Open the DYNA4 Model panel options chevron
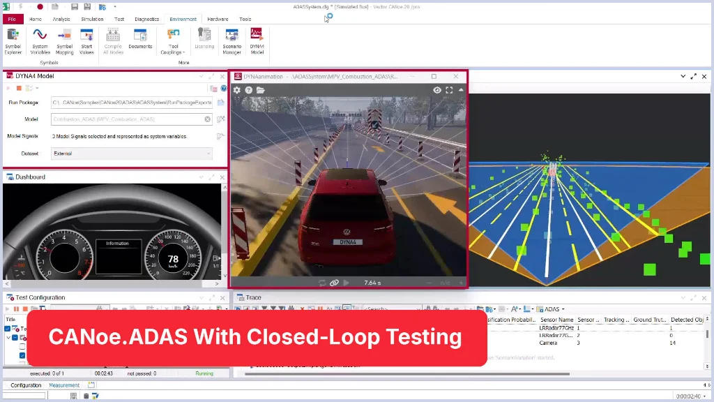 (201, 76)
